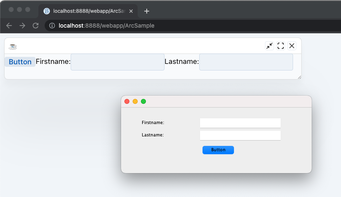This screenshot has width=341, height=197.
Task: Click the browser forward arrow
Action: pyautogui.click(x=22, y=26)
